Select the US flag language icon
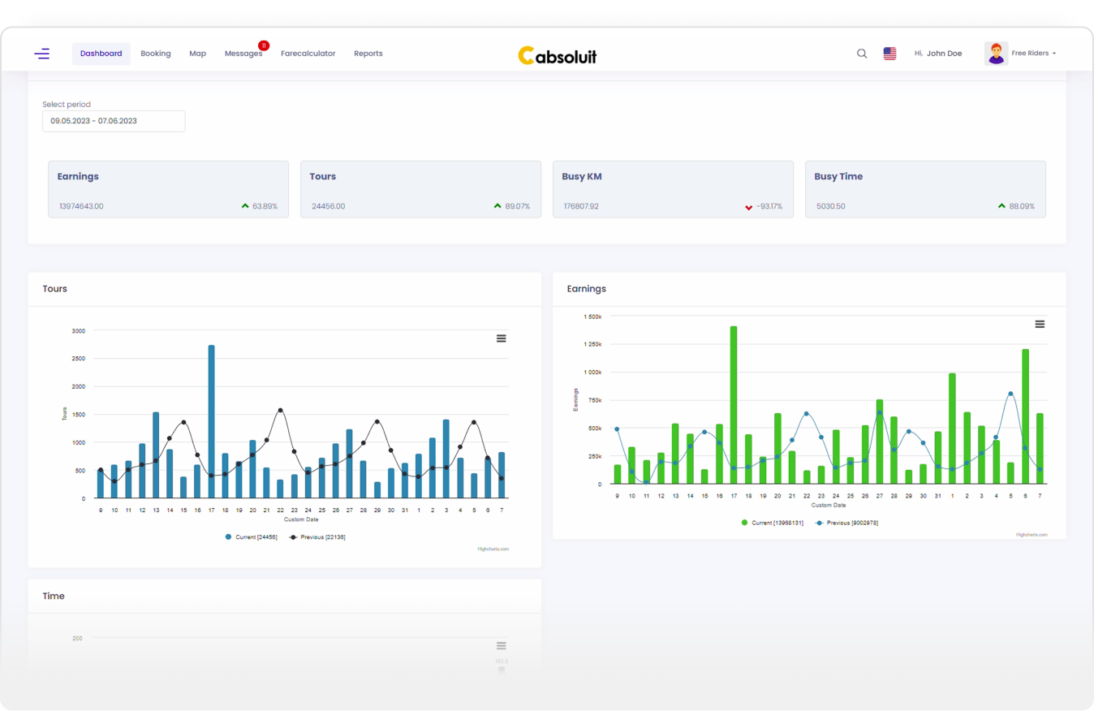This screenshot has width=1094, height=728. [x=889, y=54]
